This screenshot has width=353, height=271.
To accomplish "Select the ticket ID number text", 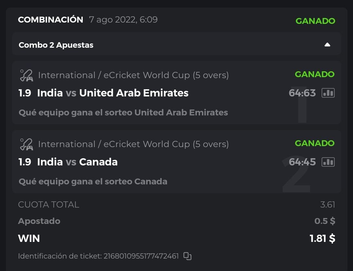I will (x=141, y=256).
